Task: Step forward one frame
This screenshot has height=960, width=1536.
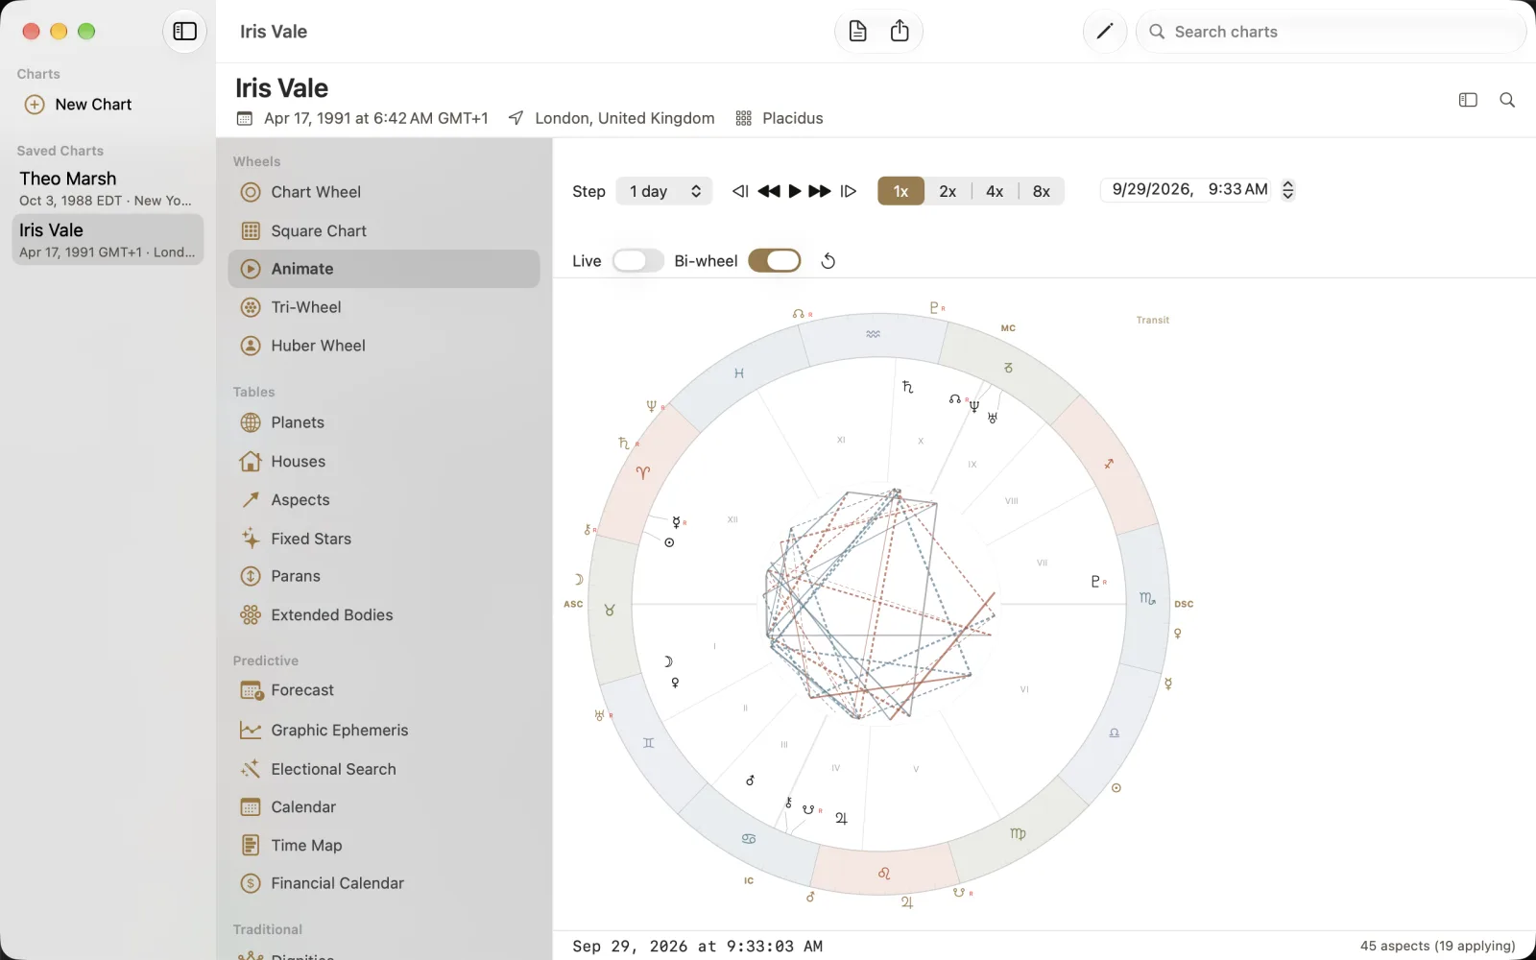Action: click(x=849, y=191)
